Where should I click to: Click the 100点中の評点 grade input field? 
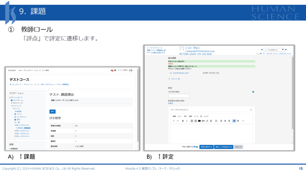point(179,96)
